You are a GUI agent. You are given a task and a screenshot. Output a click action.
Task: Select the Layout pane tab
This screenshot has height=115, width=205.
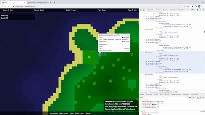click(x=156, y=95)
